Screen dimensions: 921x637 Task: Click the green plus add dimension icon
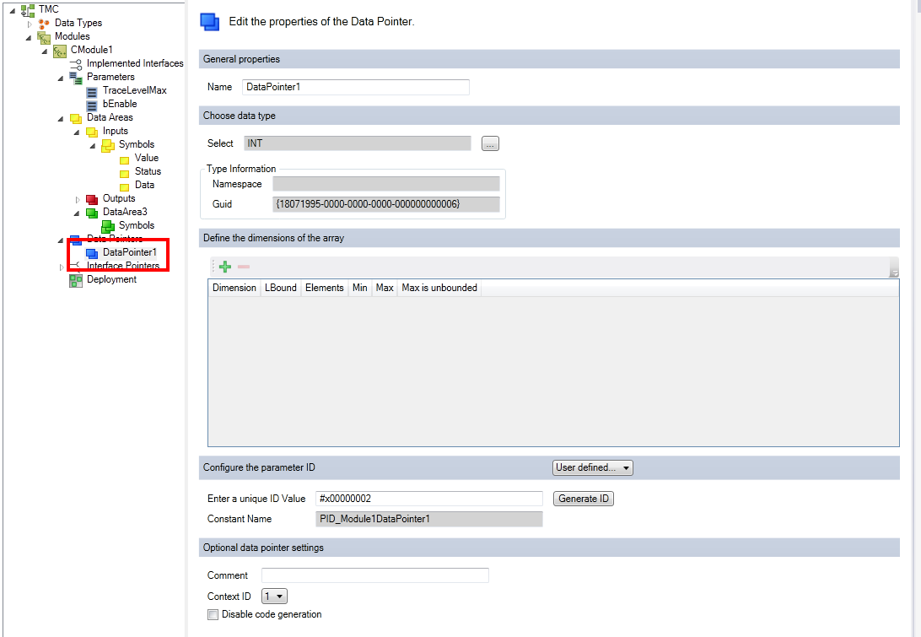click(225, 267)
